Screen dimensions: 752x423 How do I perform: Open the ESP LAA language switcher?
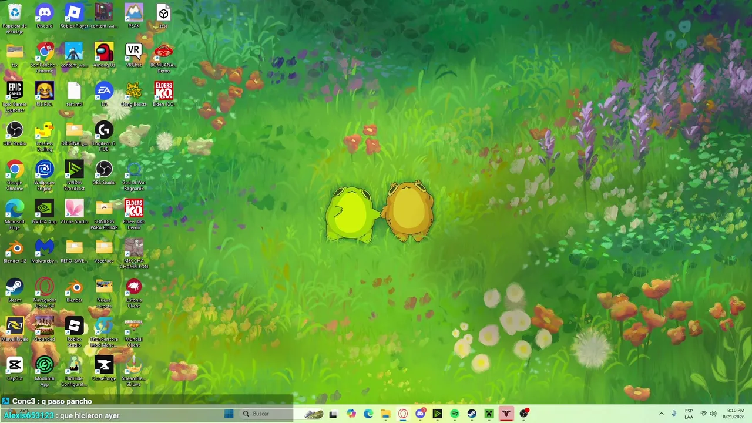(x=689, y=414)
